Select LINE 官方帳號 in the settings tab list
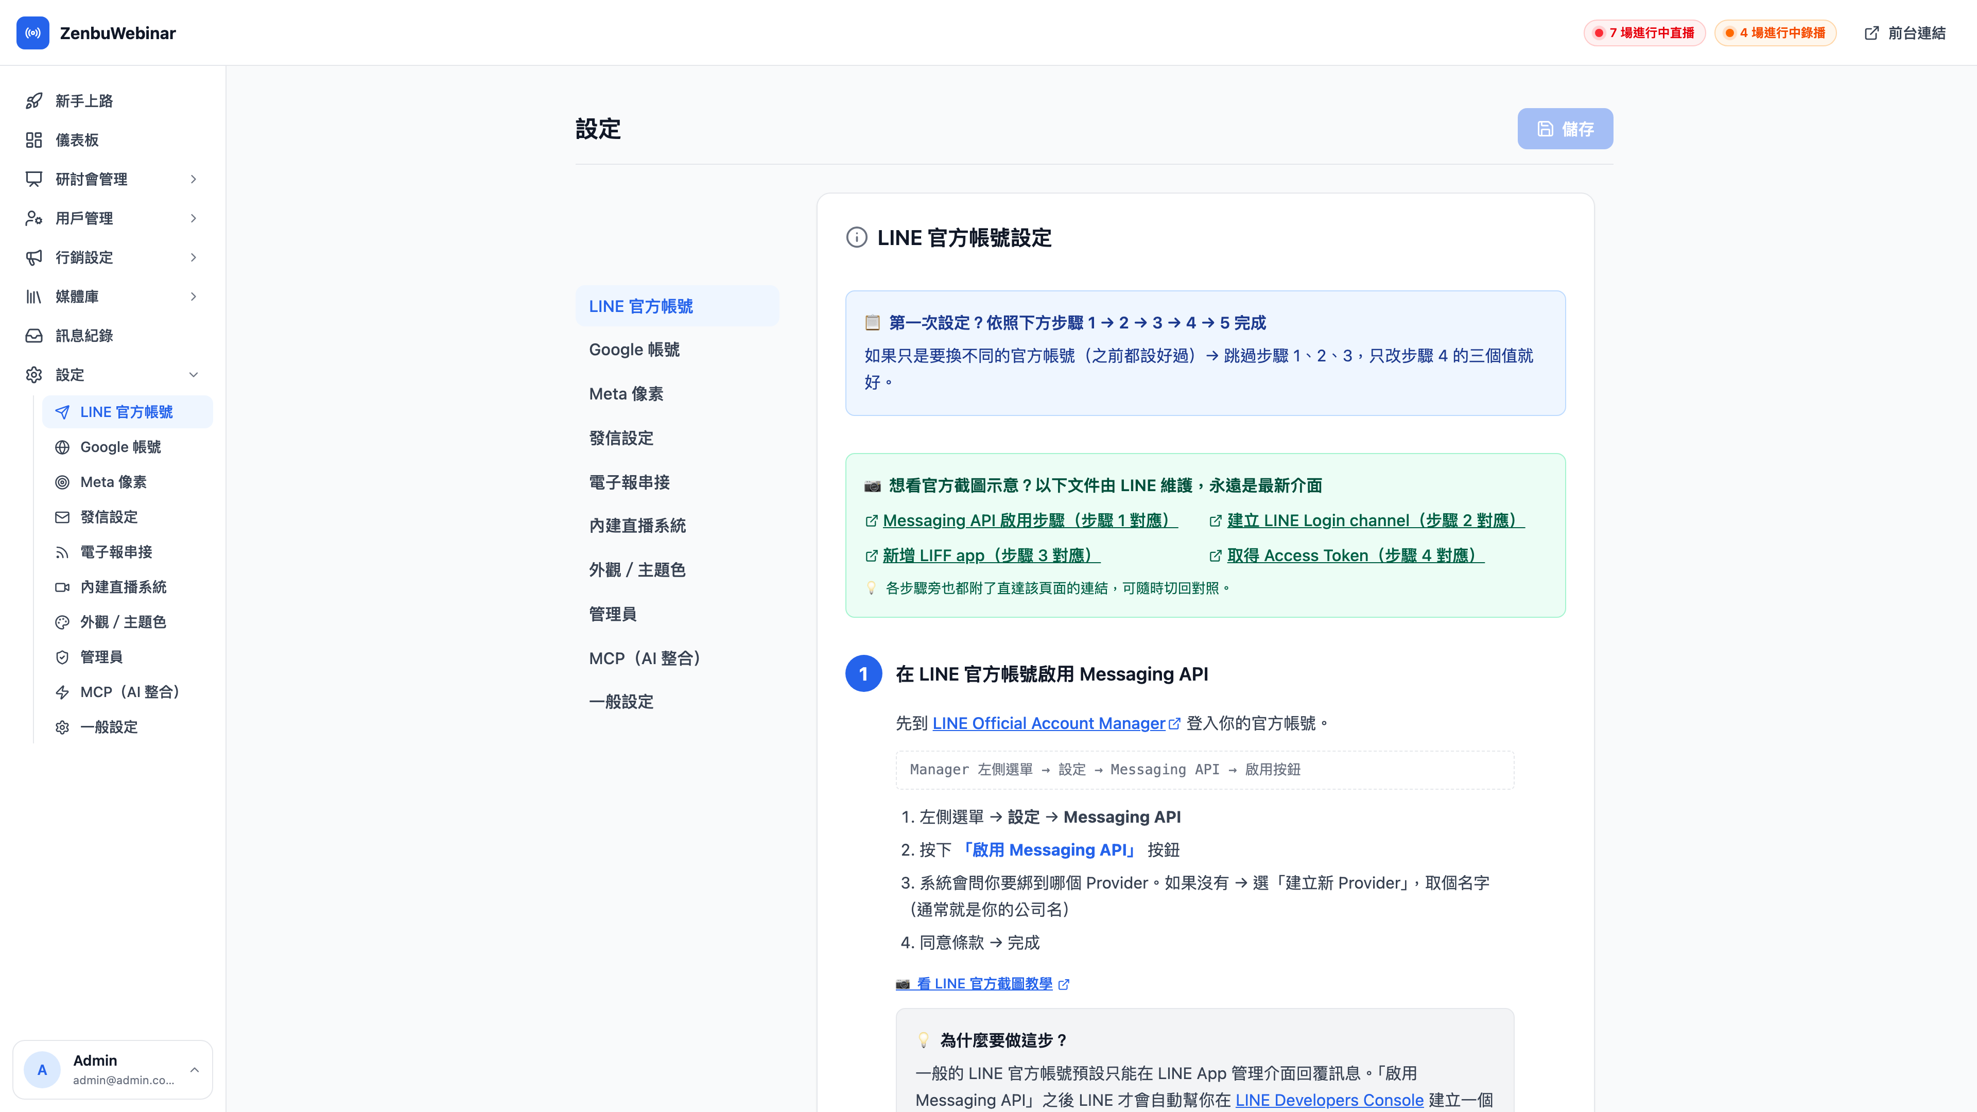The height and width of the screenshot is (1112, 1977). click(678, 306)
